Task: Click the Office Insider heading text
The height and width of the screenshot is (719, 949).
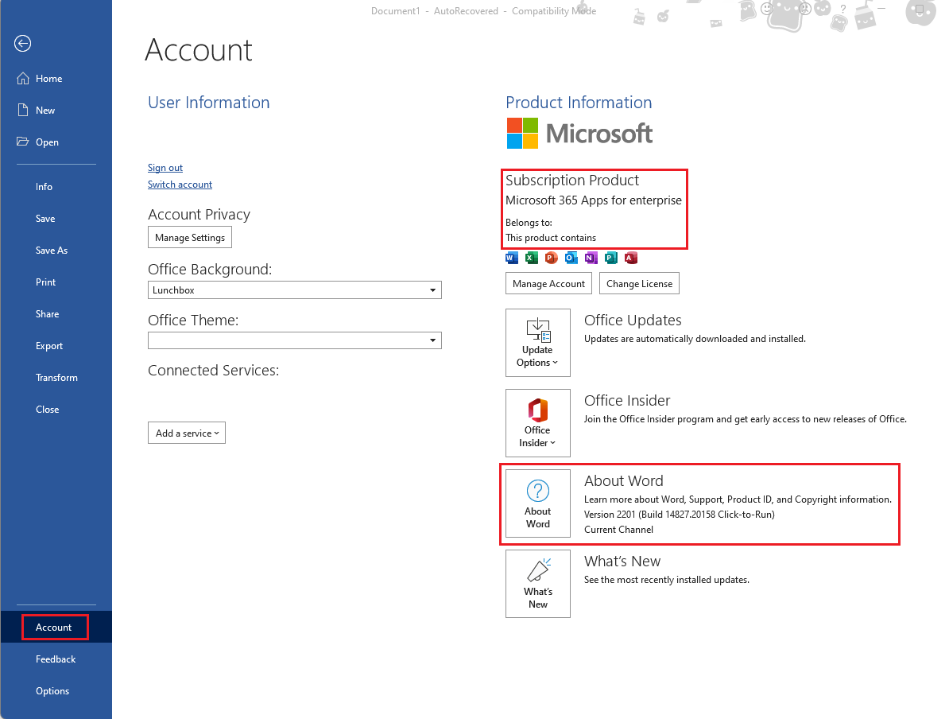Action: pos(627,400)
